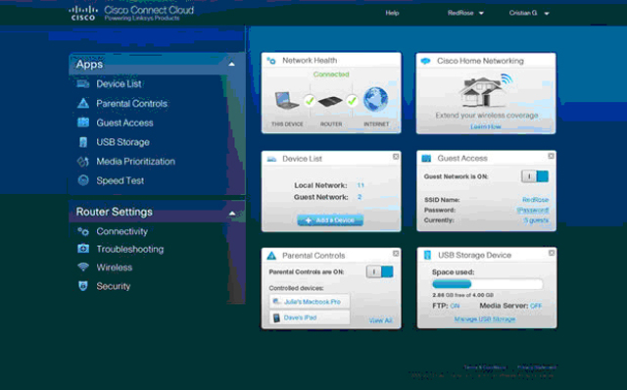Click the laptop icon for This Device
627x390 pixels.
tap(286, 100)
